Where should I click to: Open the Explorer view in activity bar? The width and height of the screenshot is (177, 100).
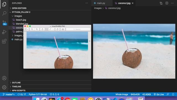tap(4, 4)
